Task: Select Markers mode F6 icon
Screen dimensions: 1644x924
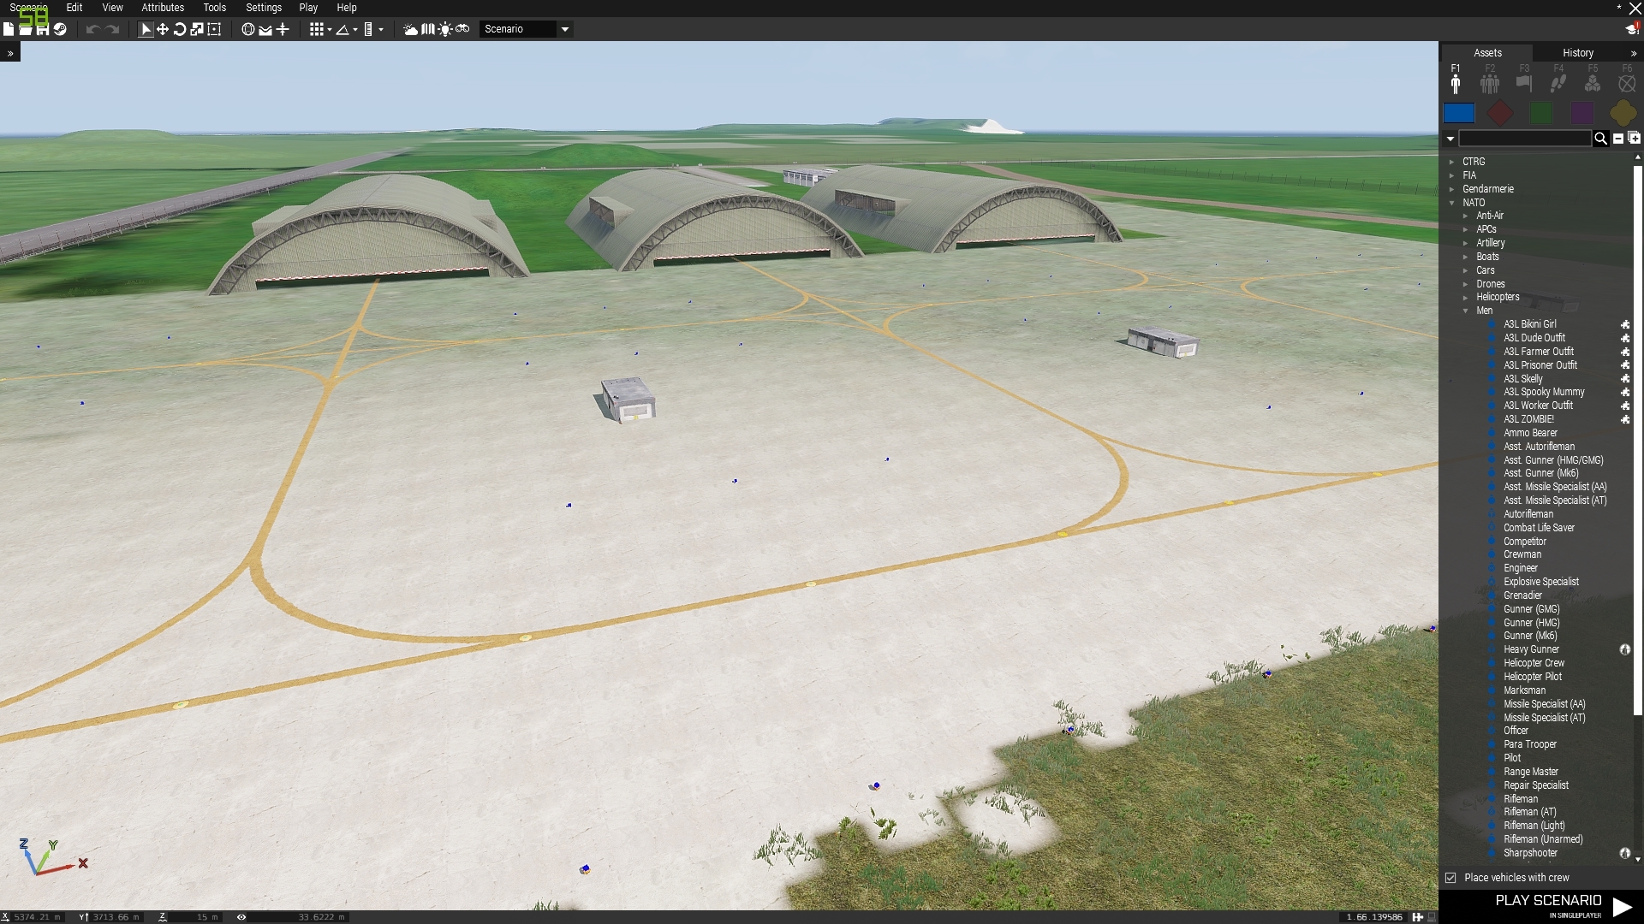Action: click(1627, 83)
